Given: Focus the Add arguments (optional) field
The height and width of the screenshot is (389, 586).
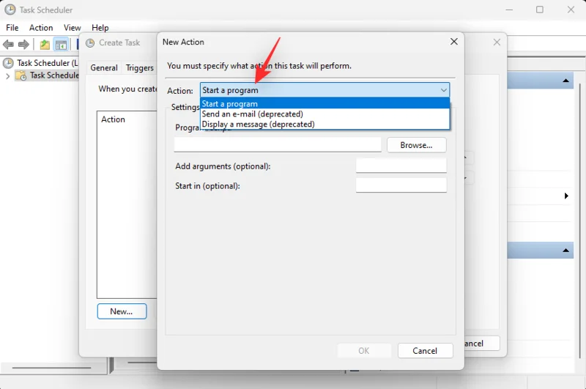Looking at the screenshot, I should [x=401, y=166].
